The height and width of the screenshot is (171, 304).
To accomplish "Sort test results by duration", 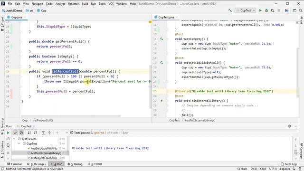I will 36,133.
